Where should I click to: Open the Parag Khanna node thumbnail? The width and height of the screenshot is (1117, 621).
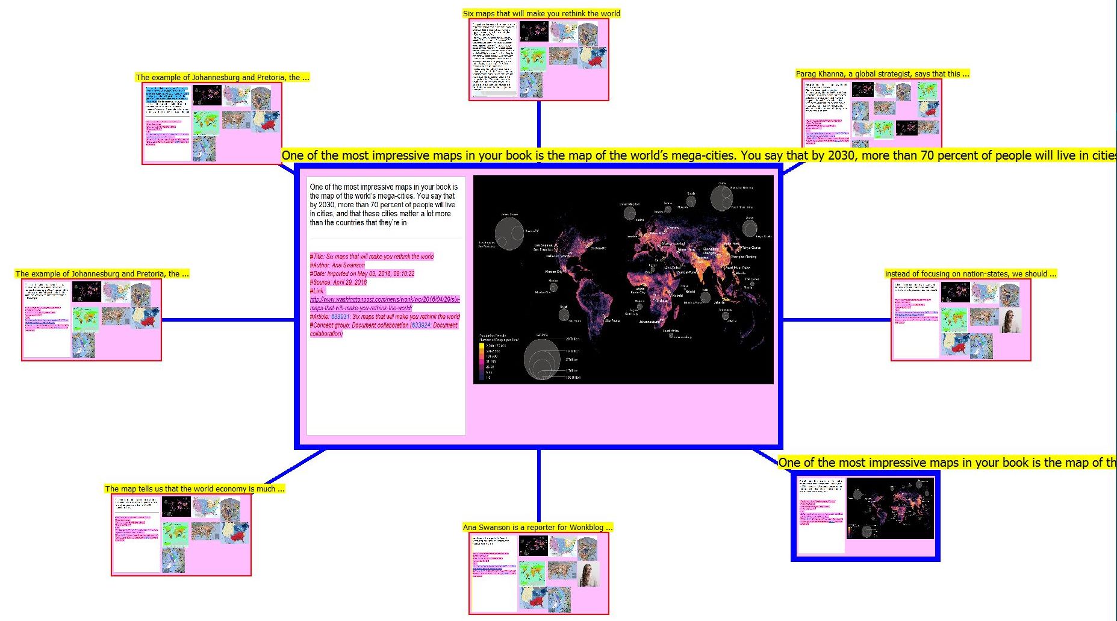pos(871,113)
